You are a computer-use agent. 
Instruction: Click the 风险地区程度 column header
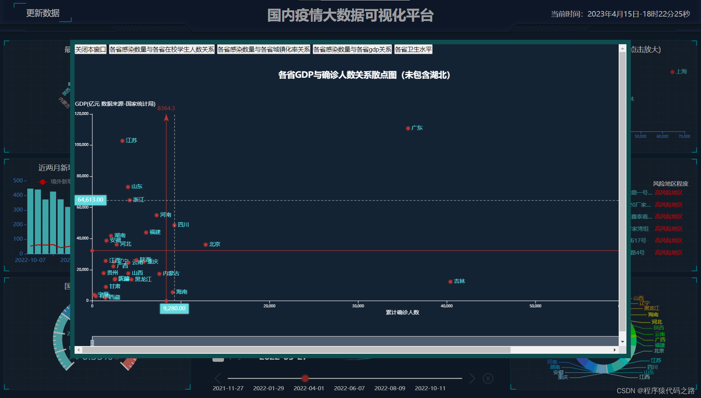671,184
